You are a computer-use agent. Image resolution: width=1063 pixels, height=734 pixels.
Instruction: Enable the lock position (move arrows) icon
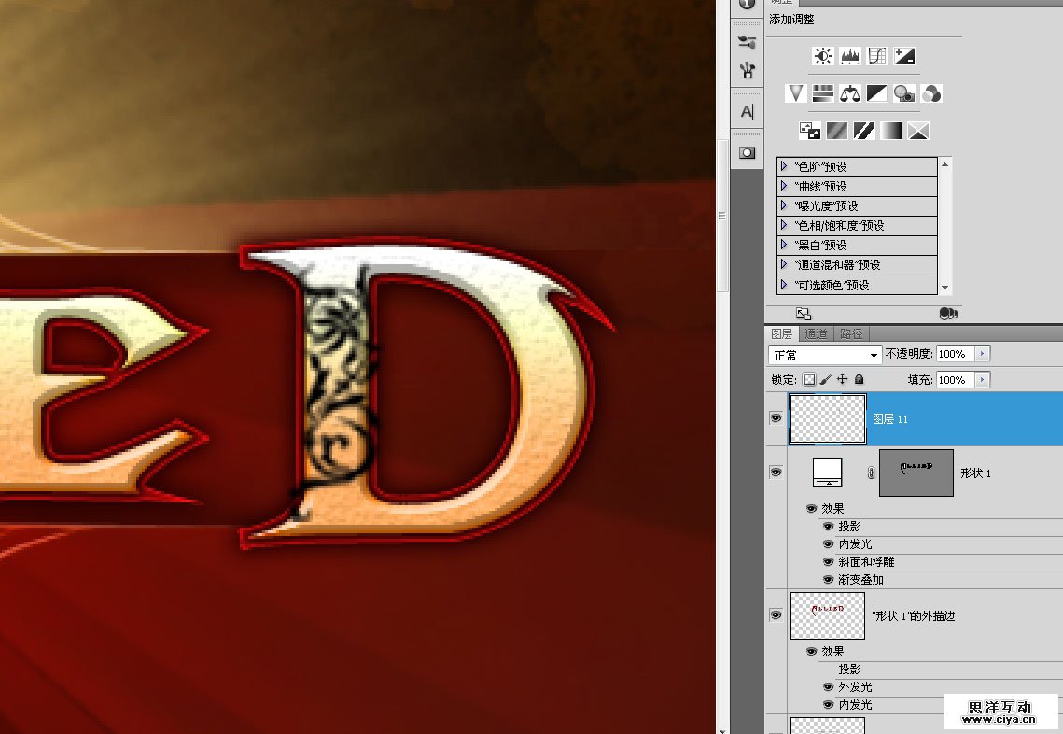843,380
